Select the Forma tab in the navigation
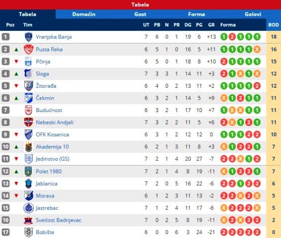Viewport: 281px width, 238px height. point(197,14)
